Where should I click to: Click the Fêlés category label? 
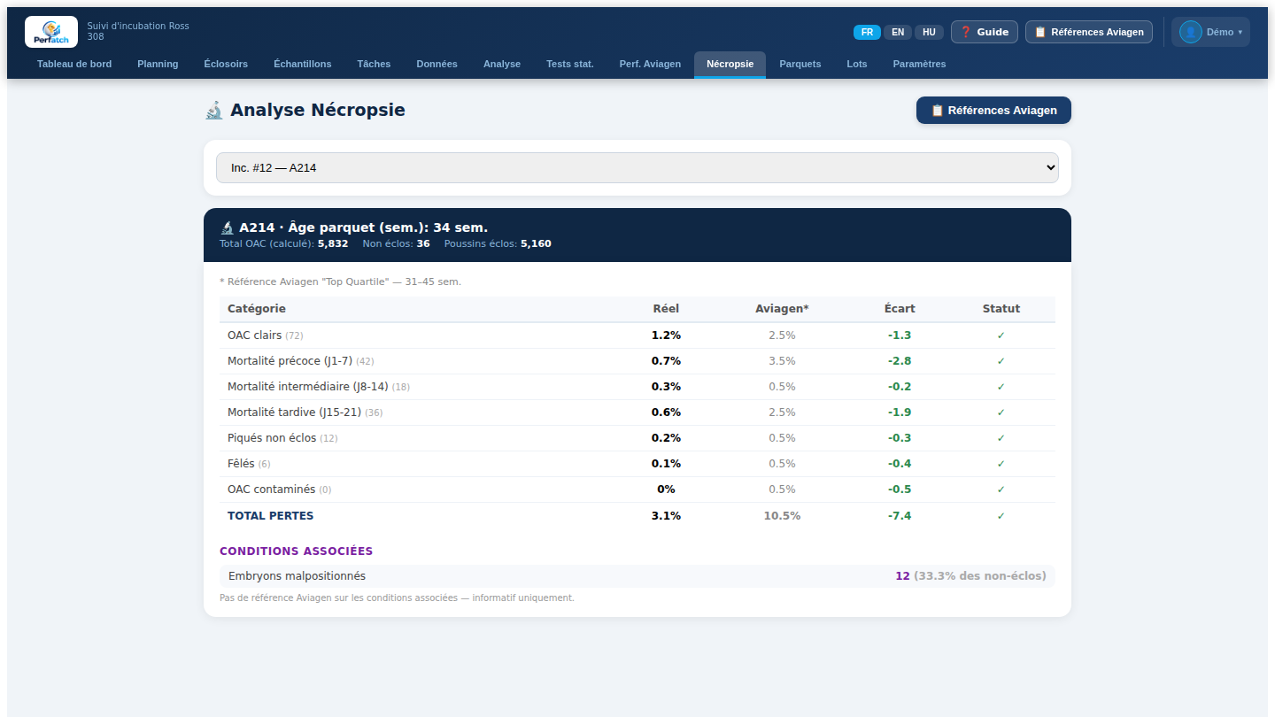pos(241,464)
